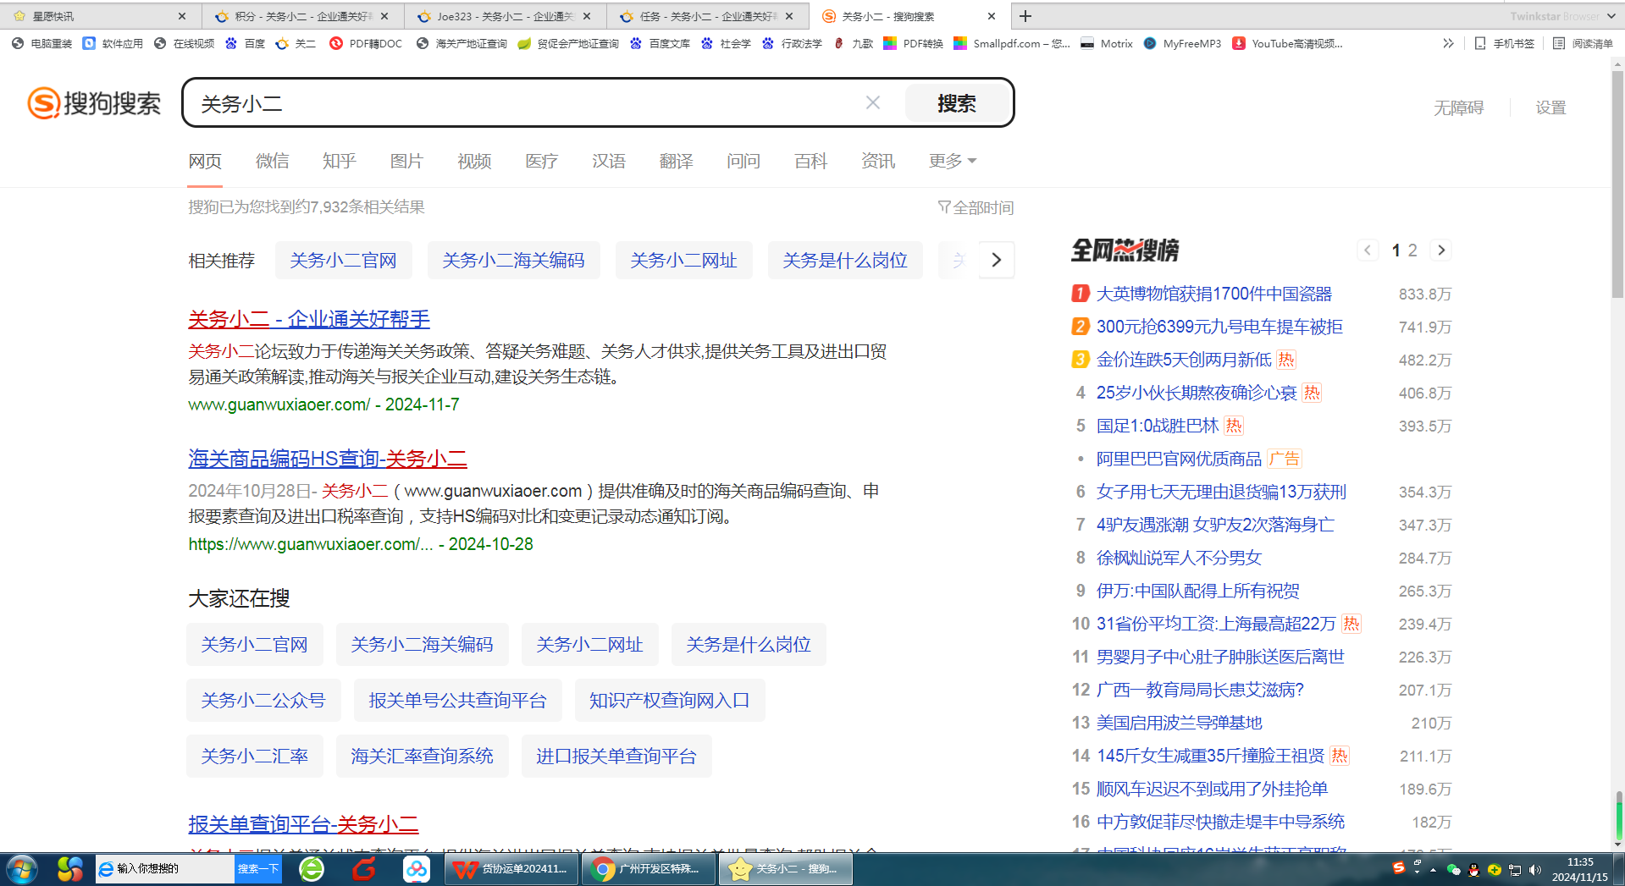Open the MyFreeMP3 bookmark
This screenshot has width=1625, height=886.
[1182, 43]
